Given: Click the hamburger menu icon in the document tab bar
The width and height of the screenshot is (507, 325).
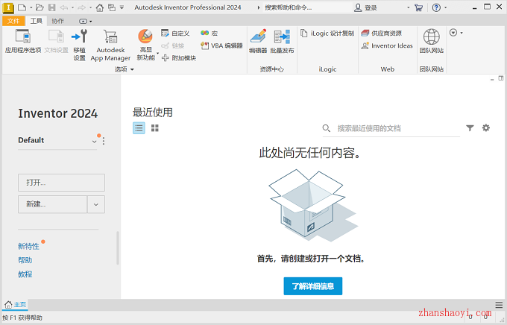Looking at the screenshot, I should click(499, 305).
